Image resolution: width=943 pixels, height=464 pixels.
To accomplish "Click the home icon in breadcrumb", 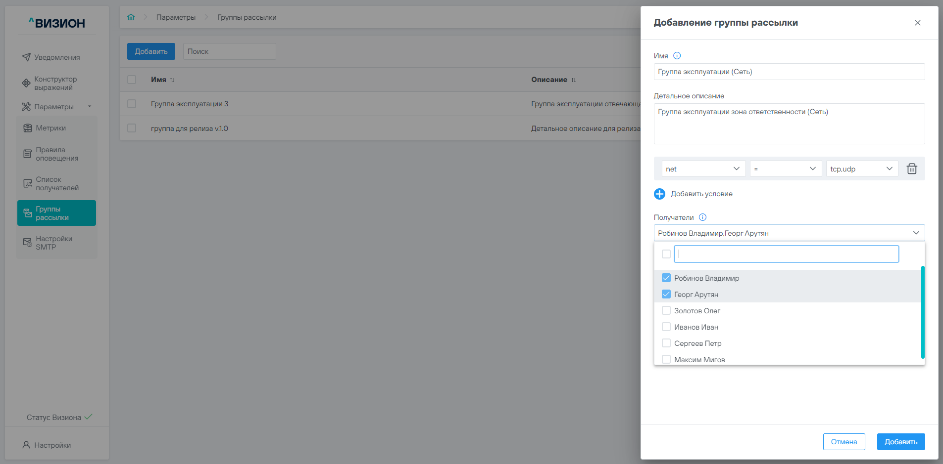I will [131, 17].
